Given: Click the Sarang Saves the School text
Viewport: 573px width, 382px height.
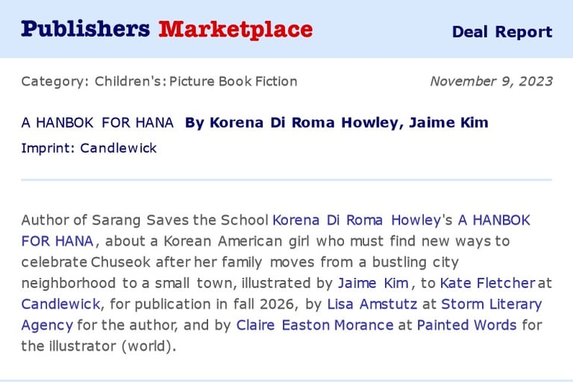Looking at the screenshot, I should (x=180, y=220).
